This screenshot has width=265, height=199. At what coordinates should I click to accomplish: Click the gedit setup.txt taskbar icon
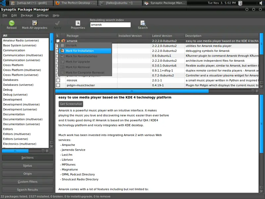[x=13, y=3]
